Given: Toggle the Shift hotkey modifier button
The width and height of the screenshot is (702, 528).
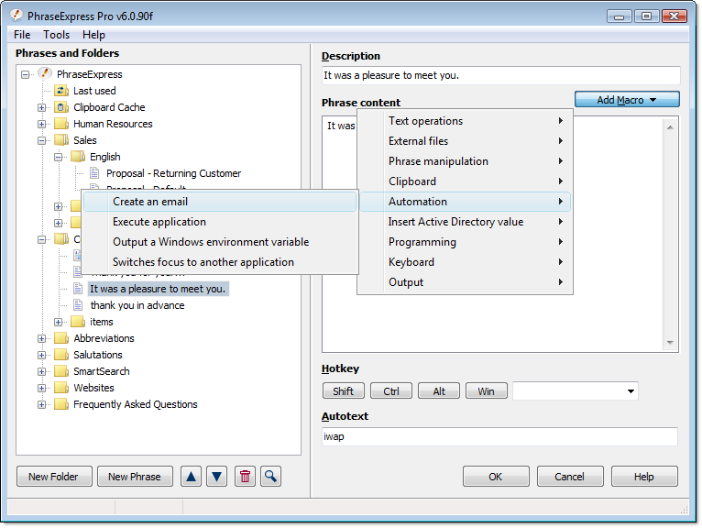Looking at the screenshot, I should tap(344, 391).
